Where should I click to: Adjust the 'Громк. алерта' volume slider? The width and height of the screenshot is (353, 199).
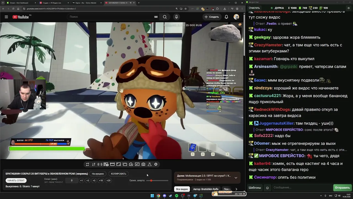pyautogui.click(x=157, y=180)
